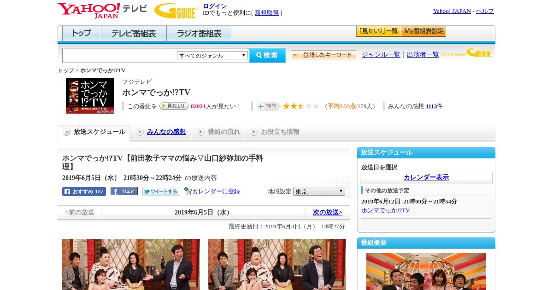Screen dimensions: 553x290
Task: Open My番組表設定 button
Action: tap(424, 31)
